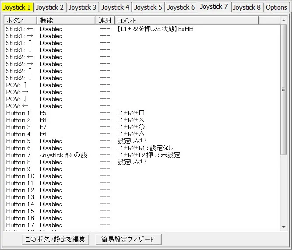Click the F5 function cell
The width and height of the screenshot is (292, 250).
[x=43, y=113]
